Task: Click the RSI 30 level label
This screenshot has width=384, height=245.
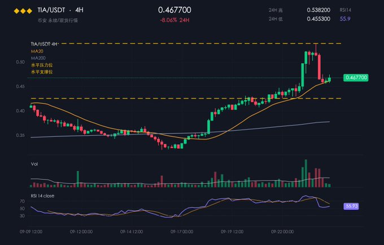Action: pos(22,216)
